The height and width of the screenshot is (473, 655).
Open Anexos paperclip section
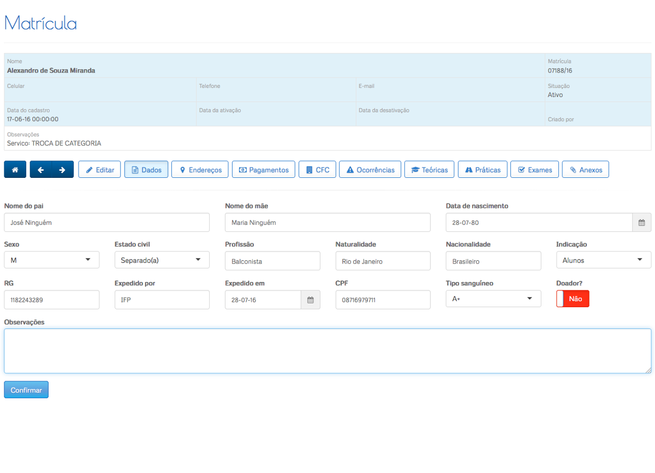pyautogui.click(x=585, y=170)
